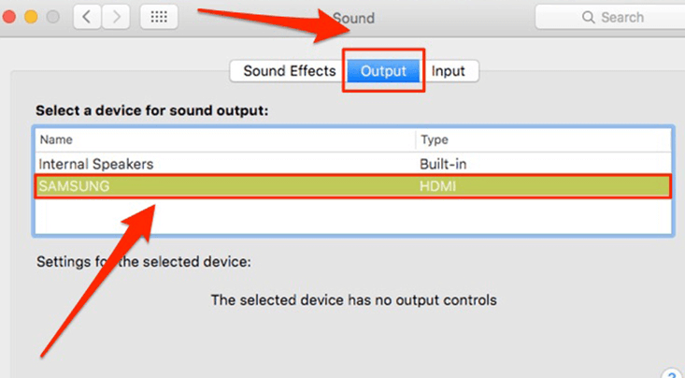Show all preferences via grid icon
The height and width of the screenshot is (378, 685).
click(x=159, y=17)
